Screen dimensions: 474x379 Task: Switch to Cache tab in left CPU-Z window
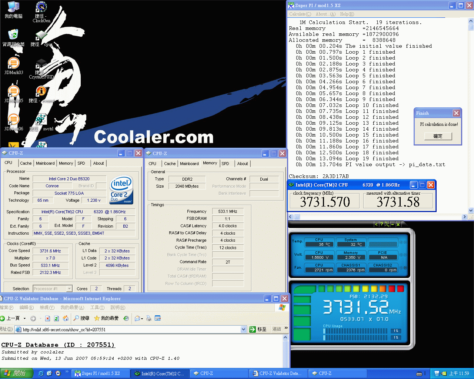tap(26, 163)
